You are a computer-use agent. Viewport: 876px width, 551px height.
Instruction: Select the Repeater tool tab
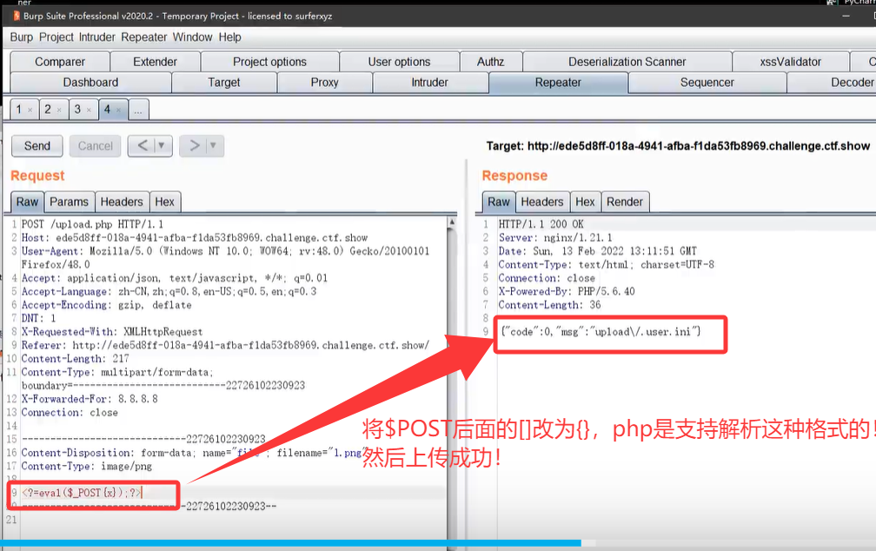tap(558, 83)
